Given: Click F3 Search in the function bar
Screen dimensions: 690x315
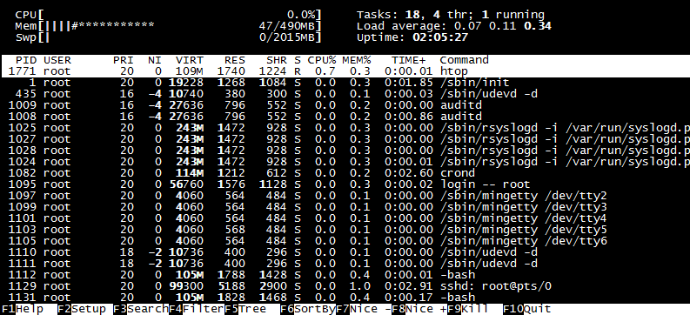Looking at the screenshot, I should click(x=141, y=309).
